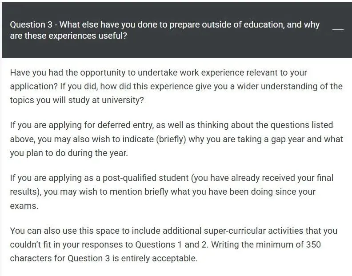The height and width of the screenshot is (276, 352).
Task: Click the word 'exams.' on its own line
Action: 24,206
